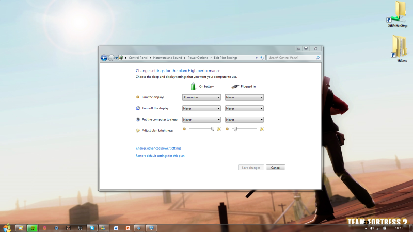Open Turn off display plugged-in dropdown

click(x=244, y=108)
